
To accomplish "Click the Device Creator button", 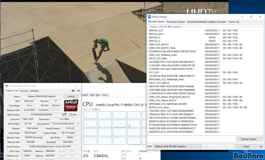I will point(250,139).
